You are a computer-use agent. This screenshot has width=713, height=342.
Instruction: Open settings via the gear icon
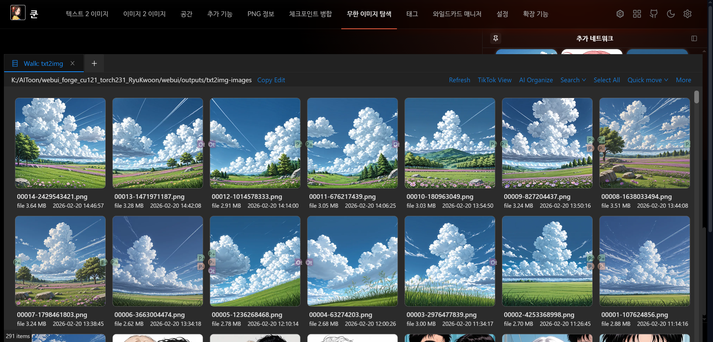[x=688, y=14]
